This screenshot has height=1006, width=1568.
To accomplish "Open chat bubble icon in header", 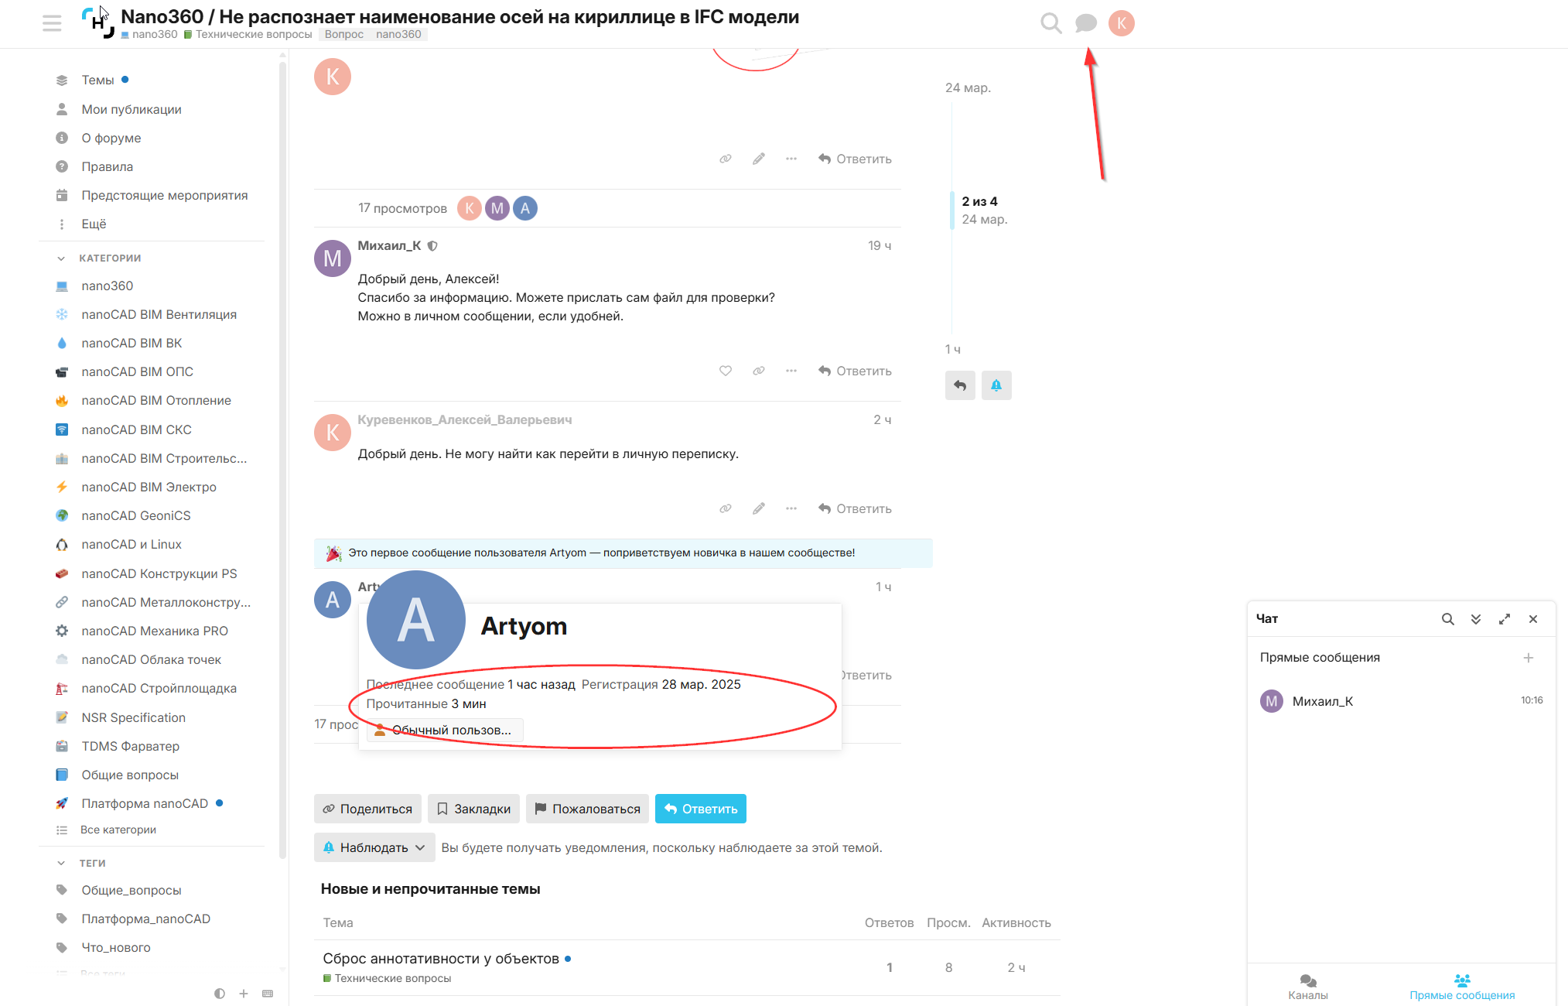I will (x=1086, y=23).
